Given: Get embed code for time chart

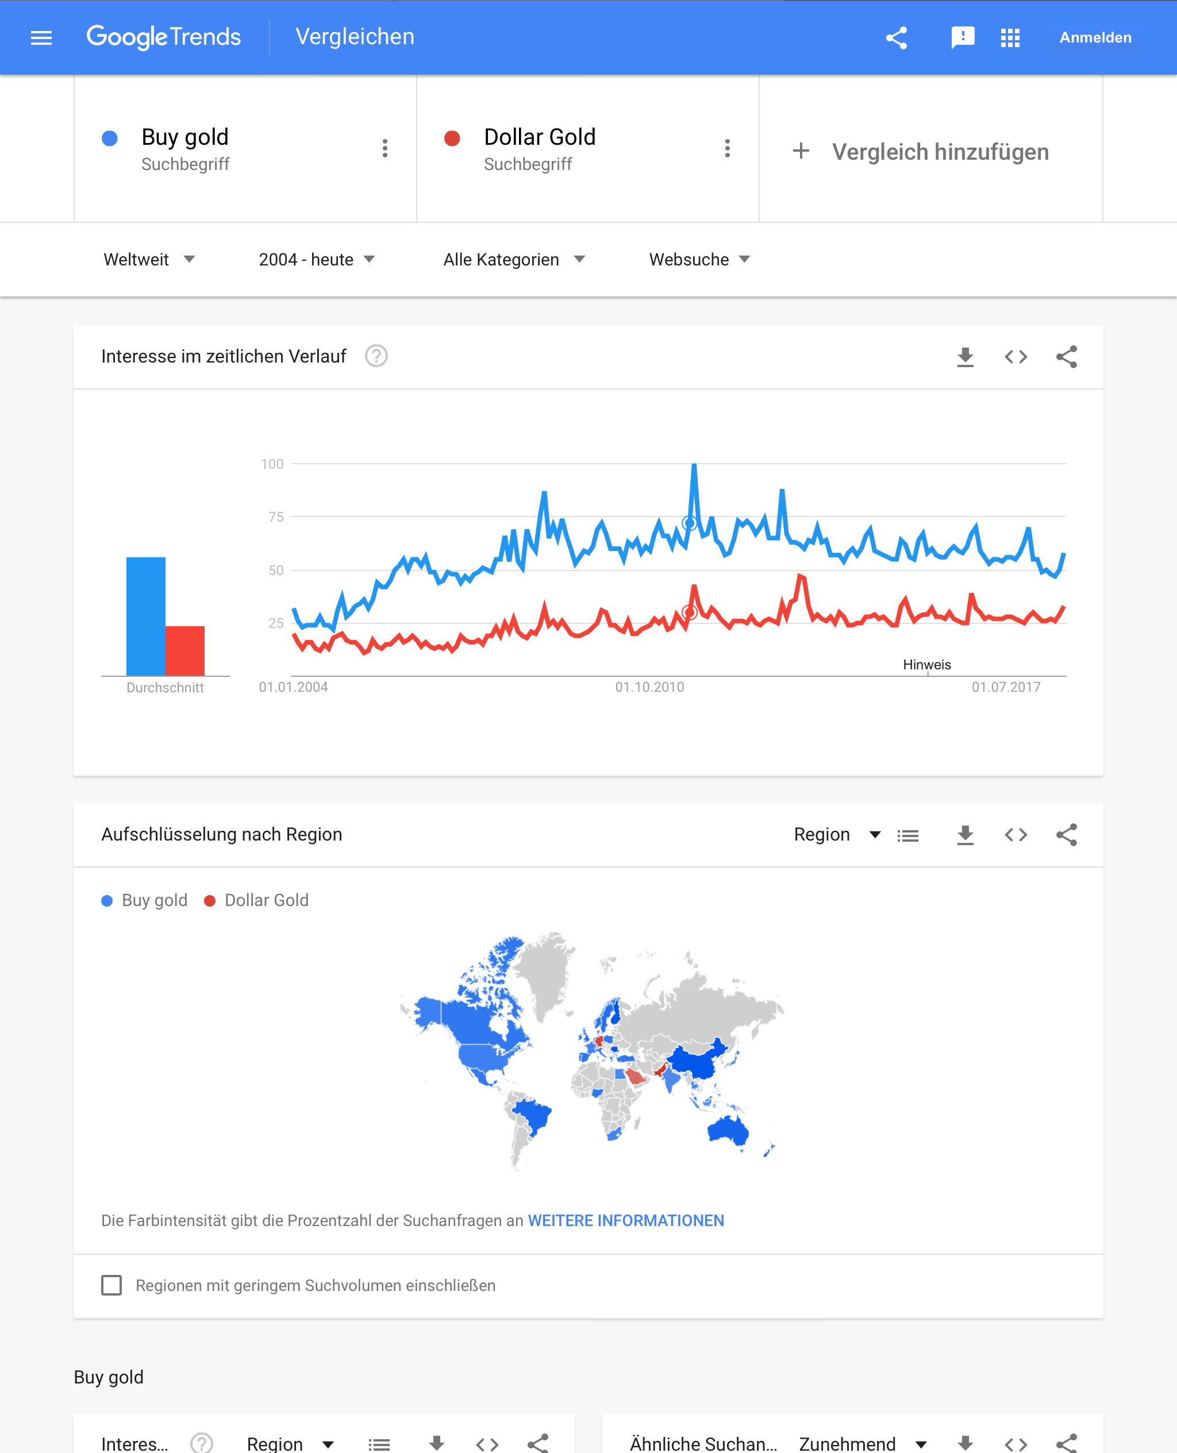Looking at the screenshot, I should (x=1016, y=356).
